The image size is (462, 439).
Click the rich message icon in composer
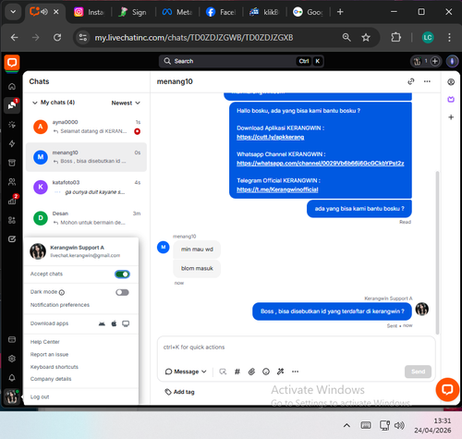pos(223,372)
